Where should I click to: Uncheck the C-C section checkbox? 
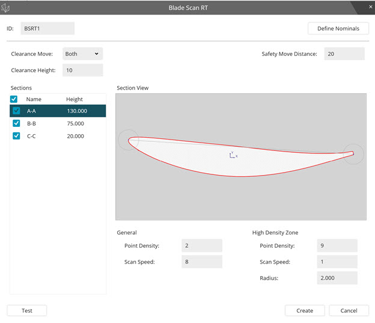16,136
